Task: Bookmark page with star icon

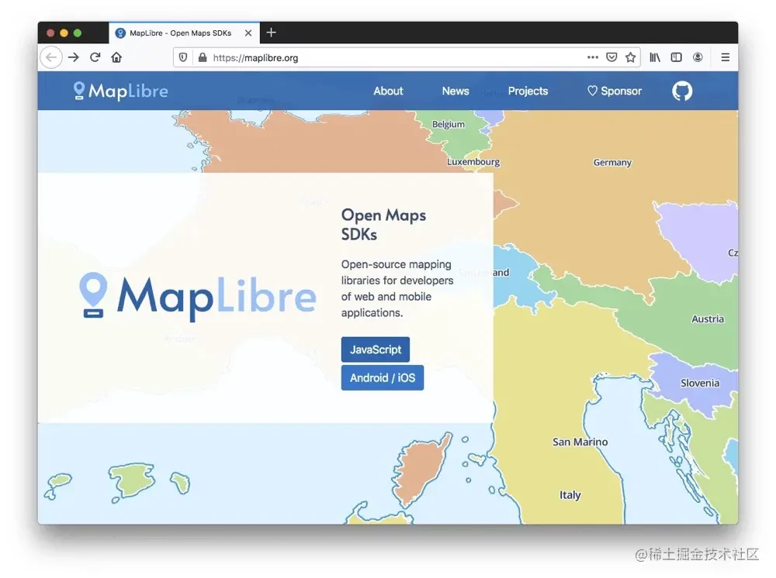Action: pos(630,57)
